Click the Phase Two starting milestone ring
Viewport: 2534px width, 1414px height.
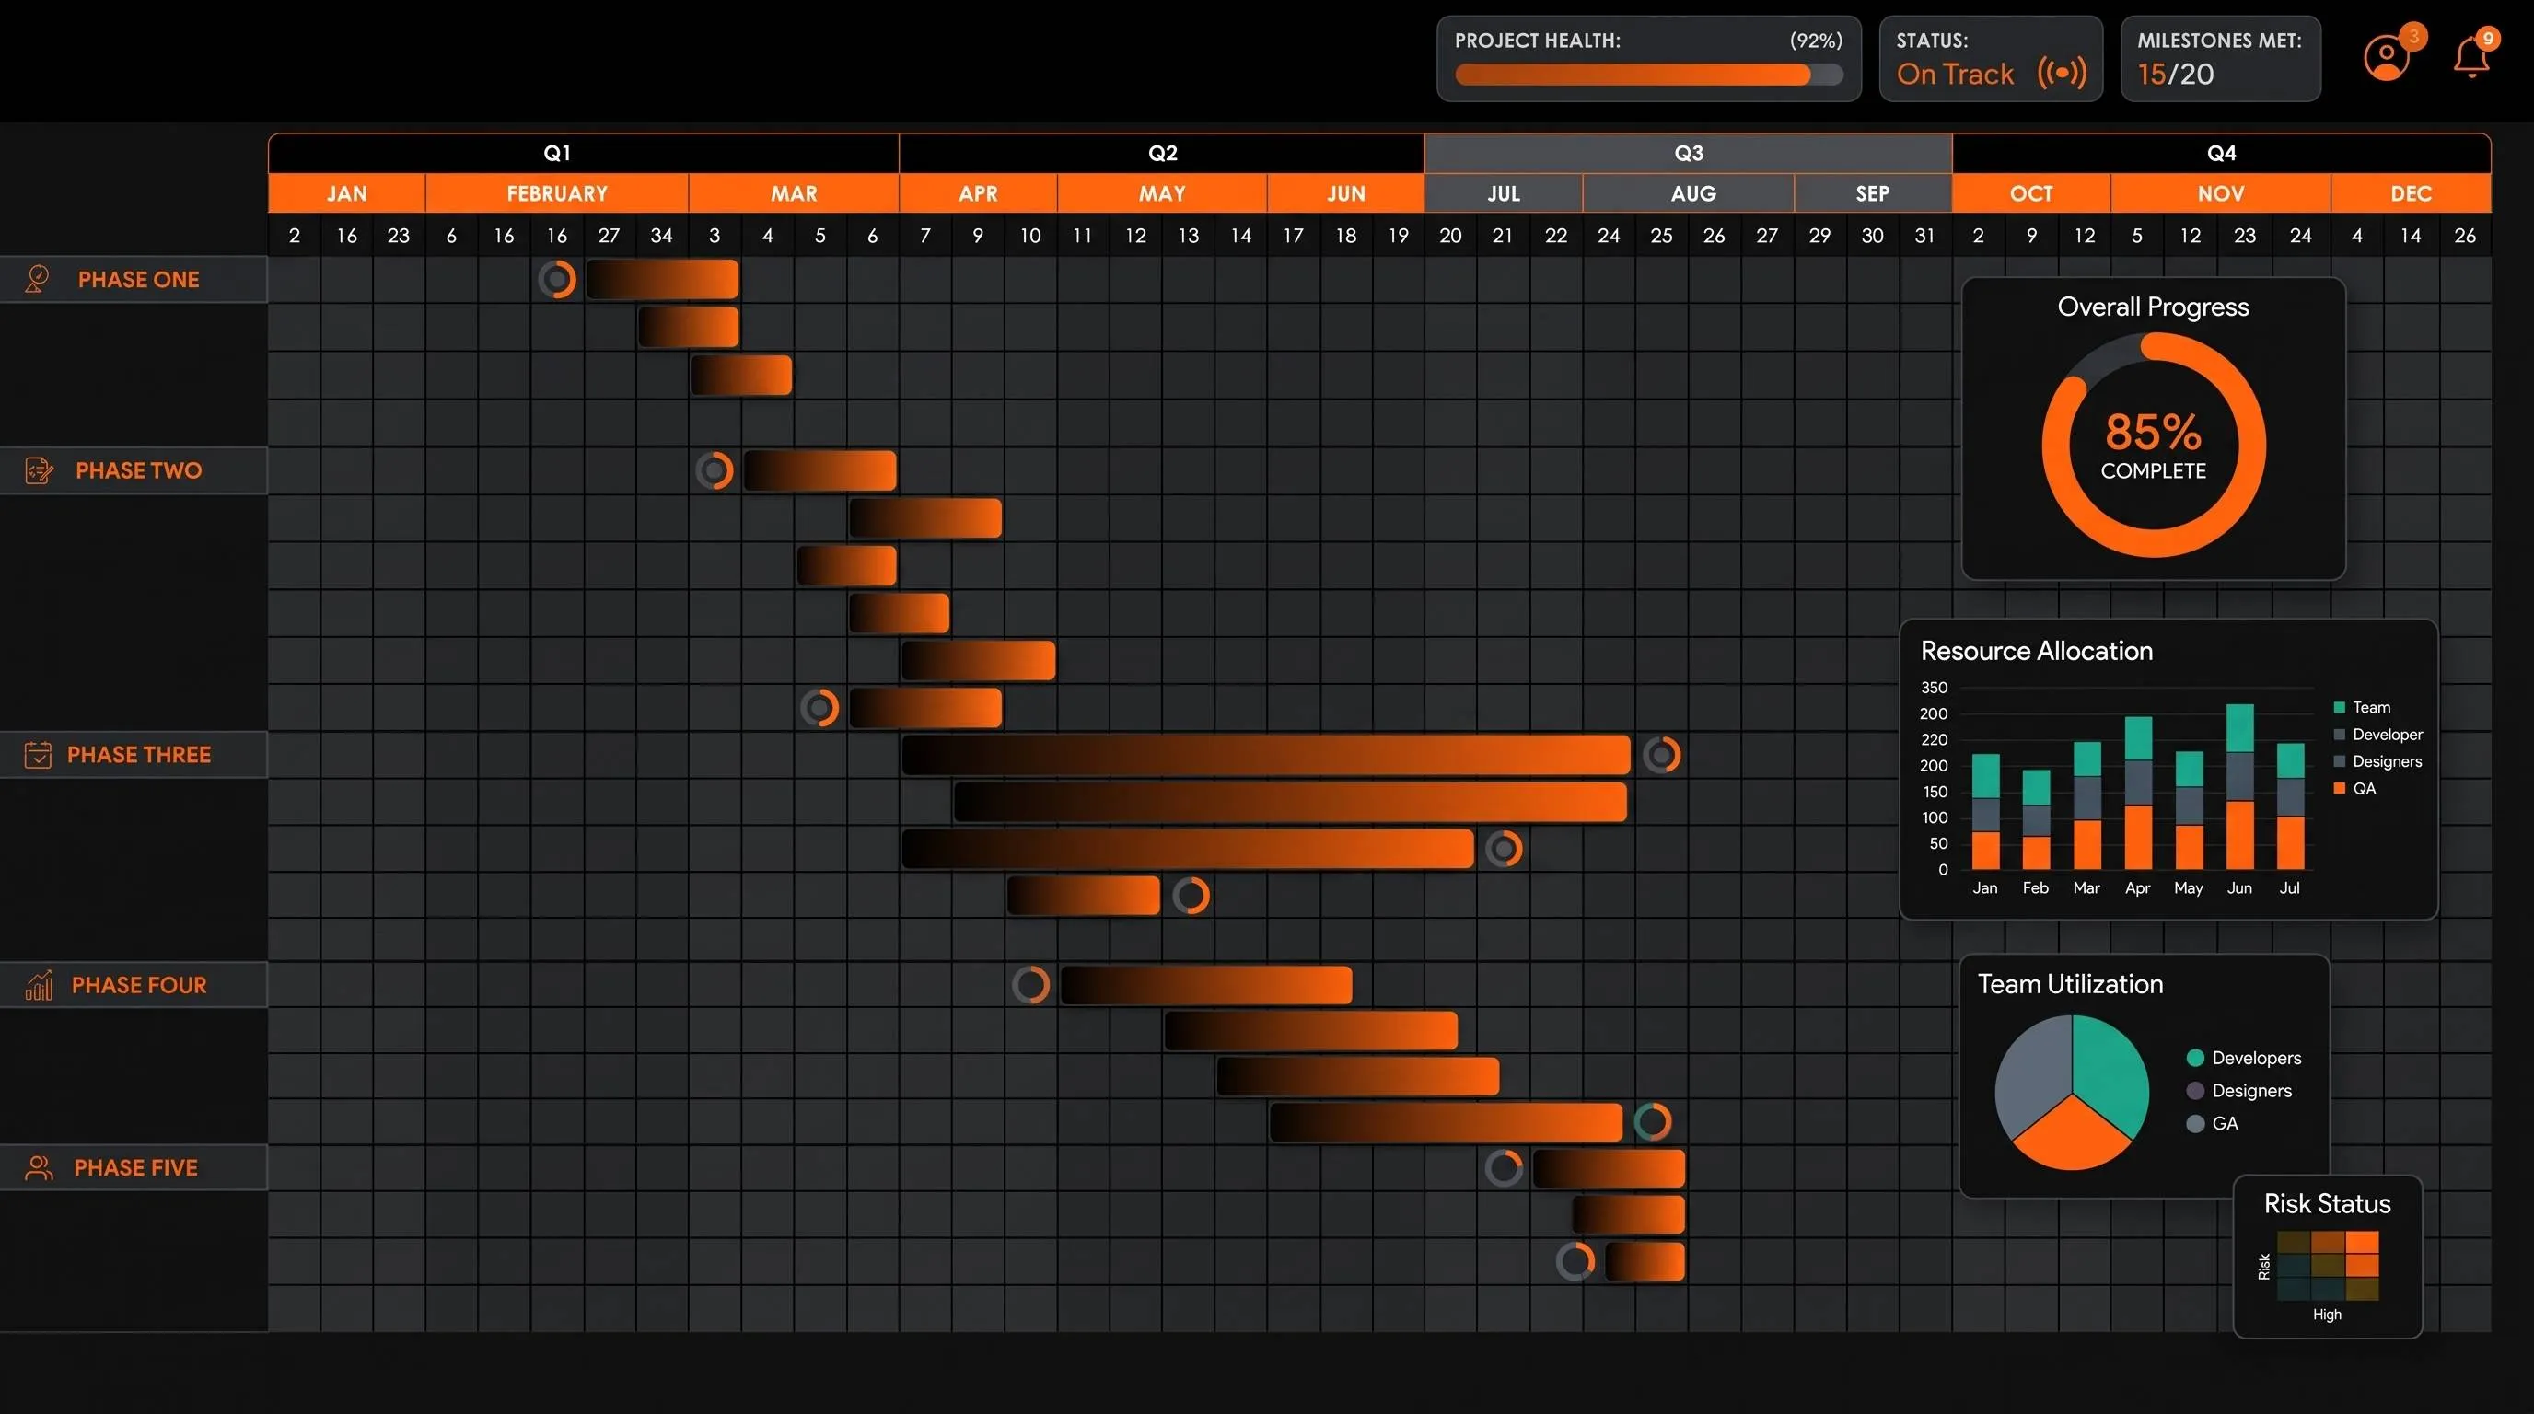[x=715, y=471]
